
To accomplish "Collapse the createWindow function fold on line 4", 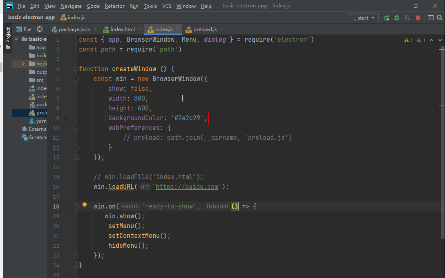I will pyautogui.click(x=76, y=69).
